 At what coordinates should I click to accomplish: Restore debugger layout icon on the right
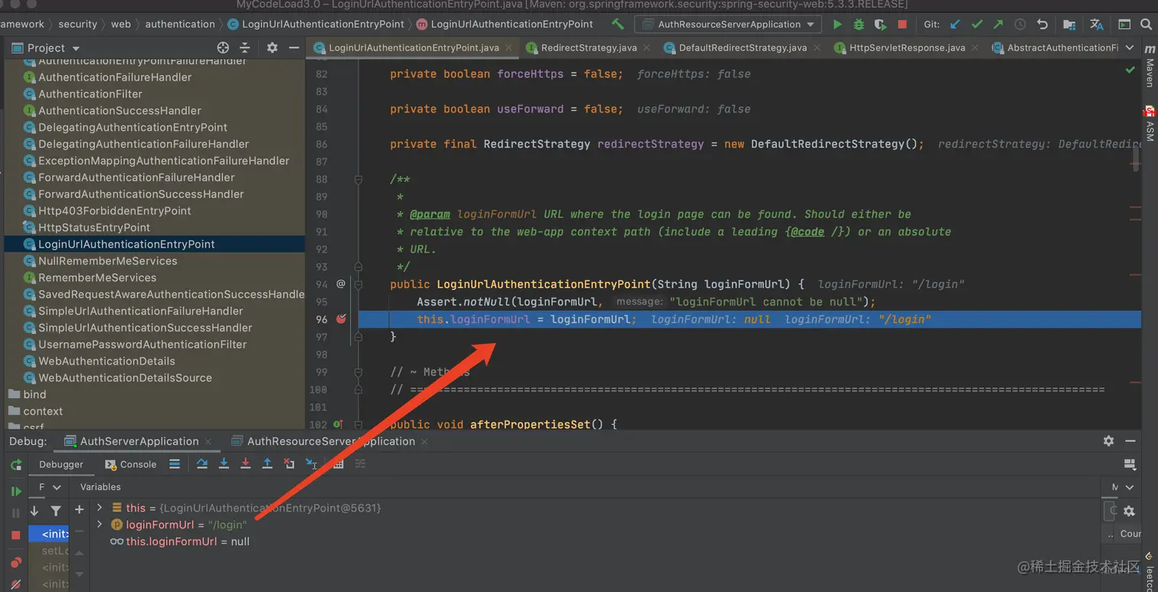1129,464
